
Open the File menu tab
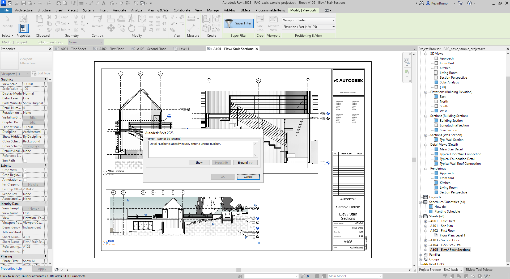pos(6,10)
